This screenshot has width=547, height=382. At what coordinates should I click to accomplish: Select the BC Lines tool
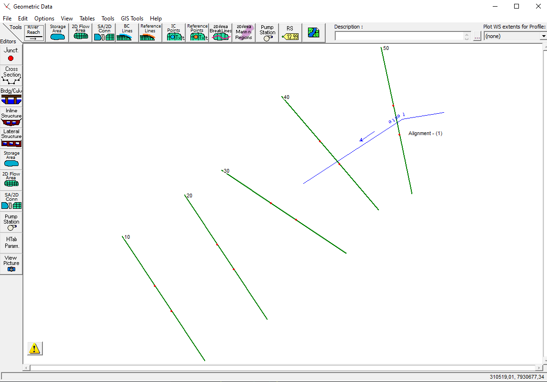click(x=126, y=32)
